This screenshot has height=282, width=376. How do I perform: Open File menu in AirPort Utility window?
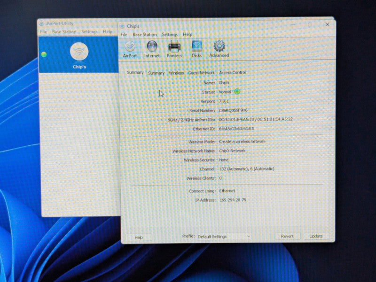pyautogui.click(x=43, y=31)
